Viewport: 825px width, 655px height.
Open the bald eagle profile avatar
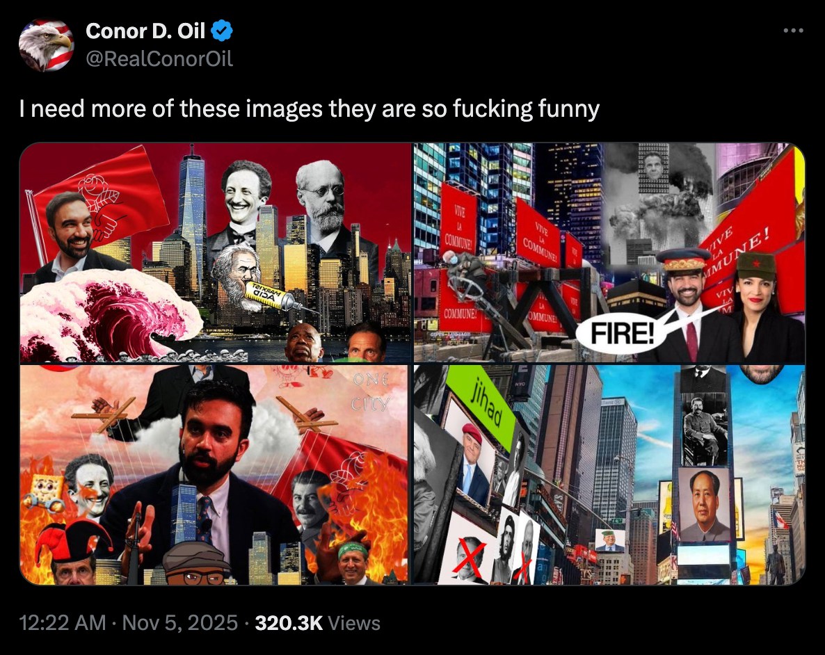(x=47, y=45)
